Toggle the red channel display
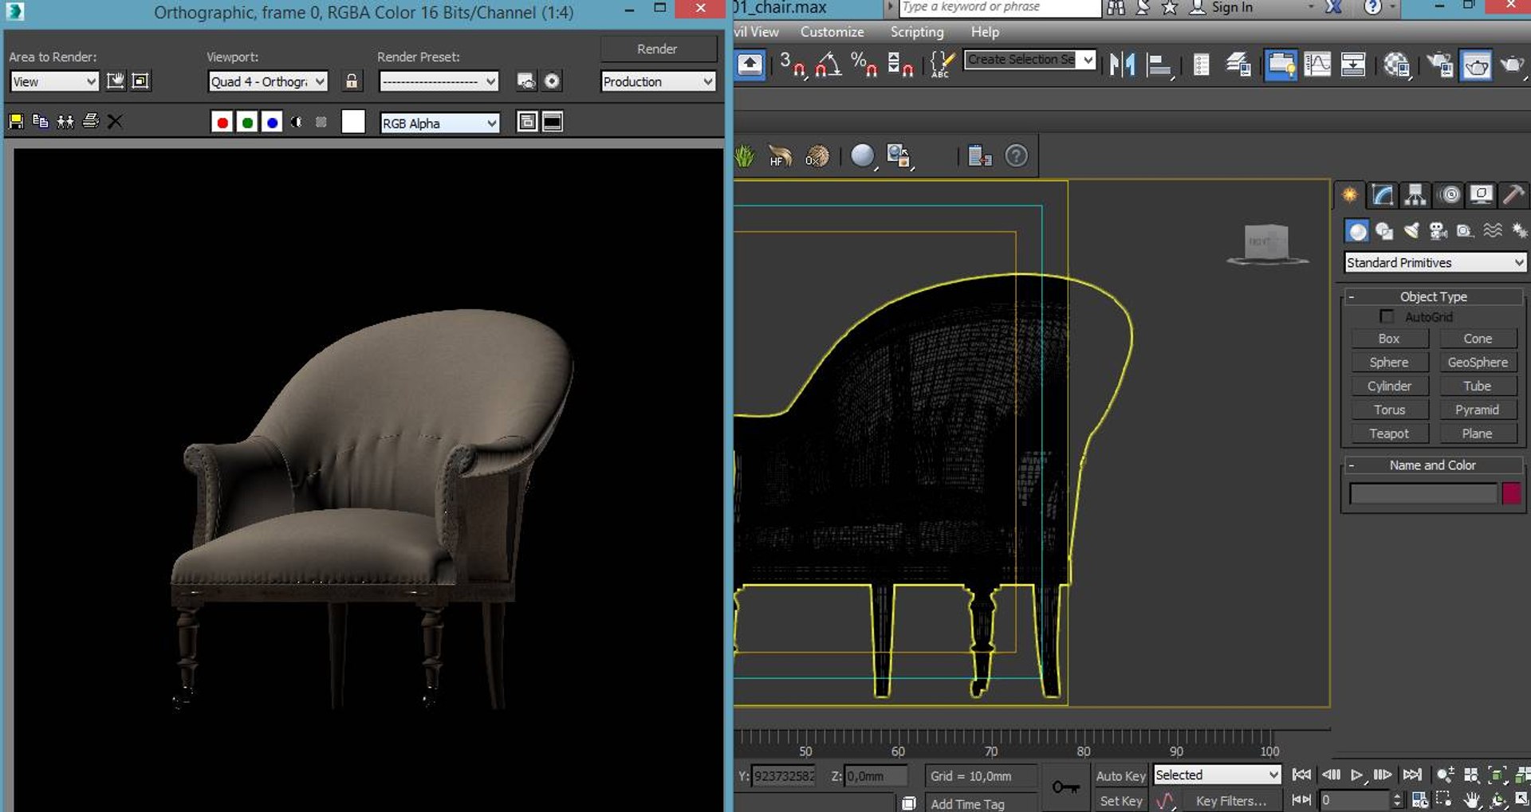 [222, 123]
